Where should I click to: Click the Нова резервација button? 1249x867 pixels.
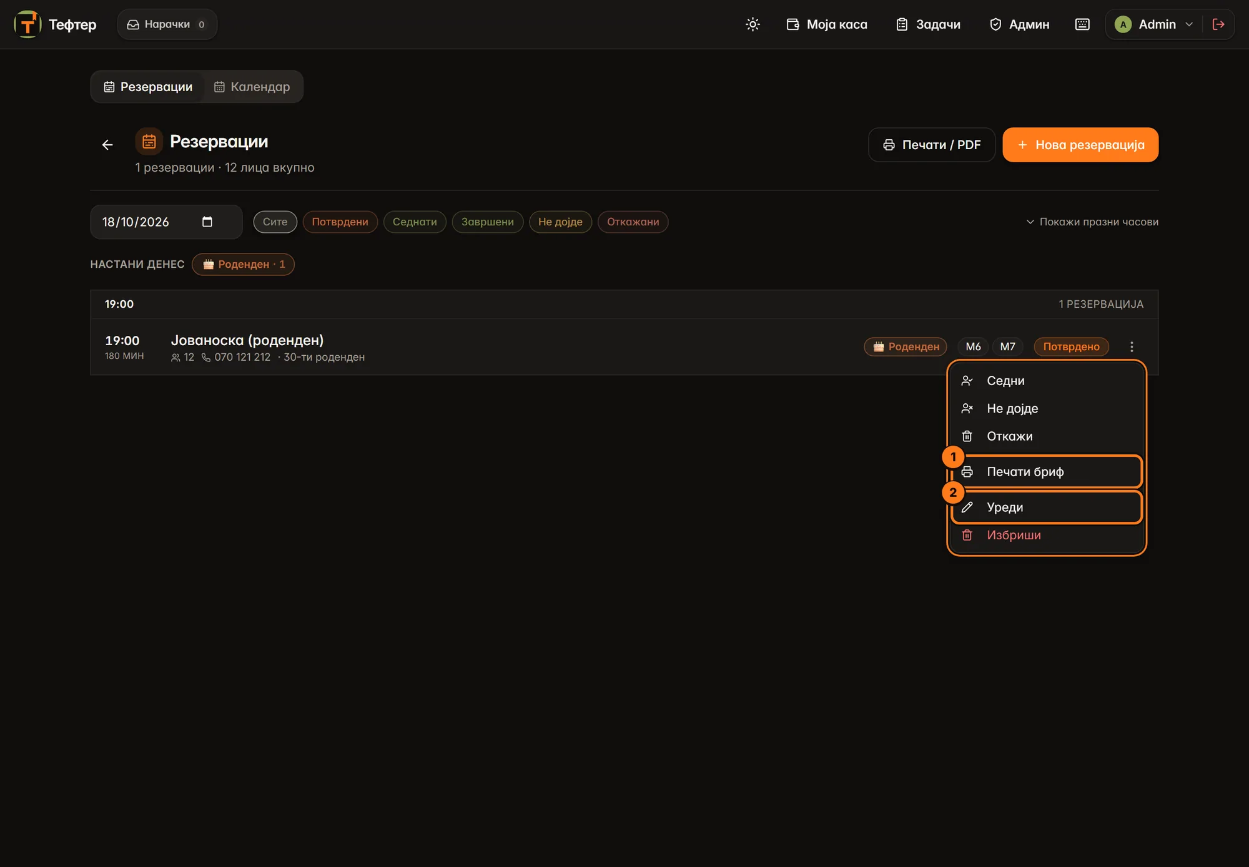coord(1080,145)
